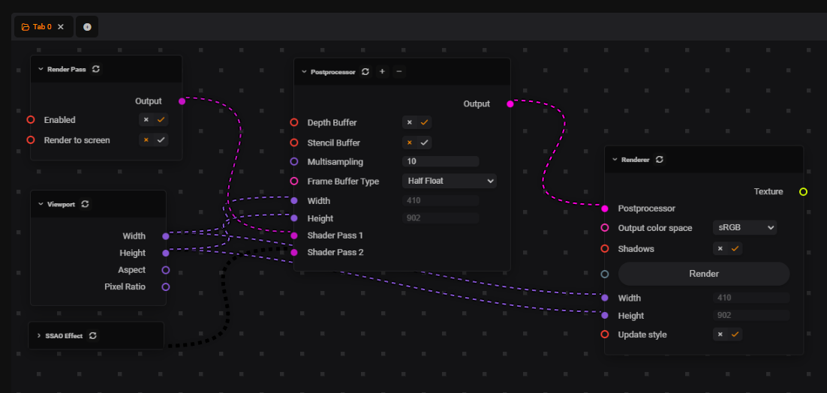Remove a shader pass with Postprocessor minus icon

point(399,72)
